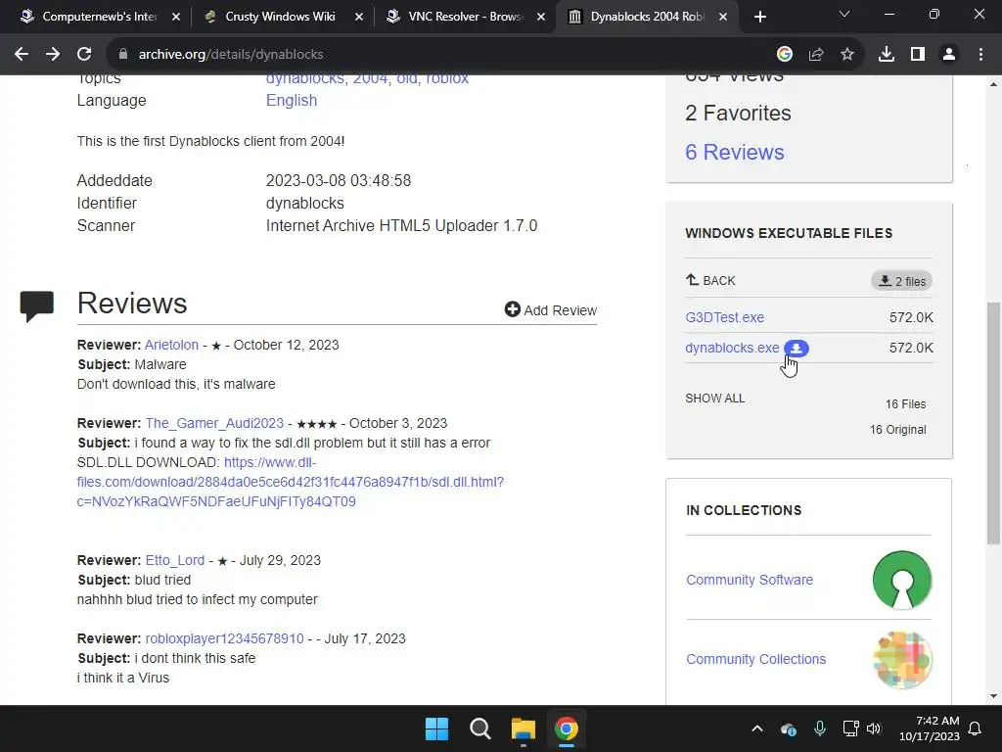Open the clock showing 7:42 AM
Image resolution: width=1002 pixels, height=752 pixels.
(x=930, y=728)
